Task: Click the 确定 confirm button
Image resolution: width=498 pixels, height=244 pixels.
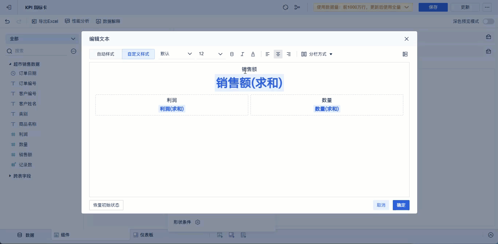Action: [401, 205]
